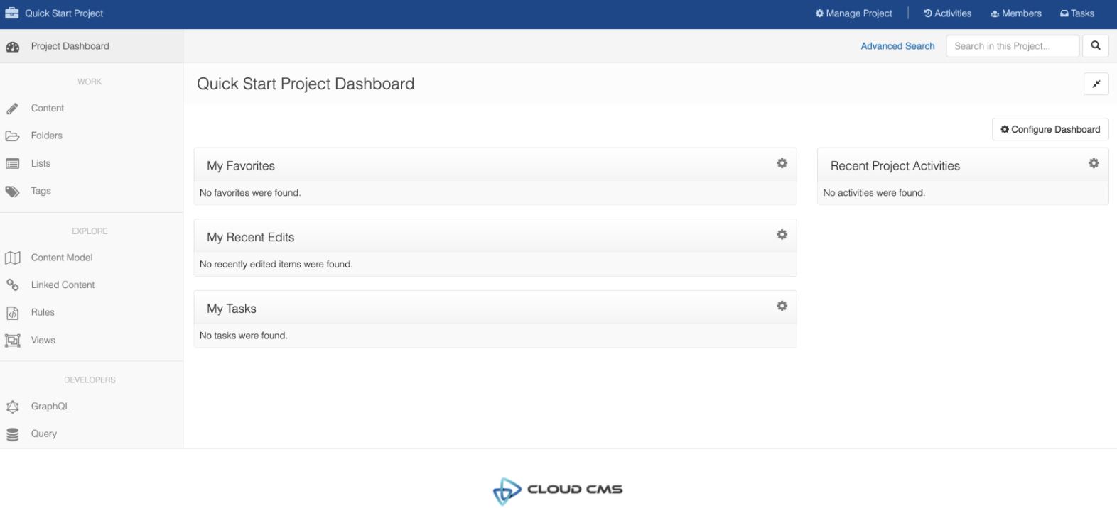
Task: Navigate to the Lists label
Action: pyautogui.click(x=41, y=163)
